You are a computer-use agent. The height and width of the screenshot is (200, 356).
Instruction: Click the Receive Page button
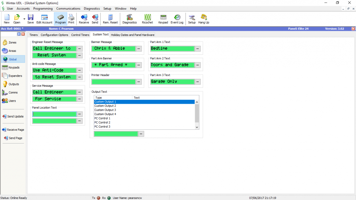13,130
